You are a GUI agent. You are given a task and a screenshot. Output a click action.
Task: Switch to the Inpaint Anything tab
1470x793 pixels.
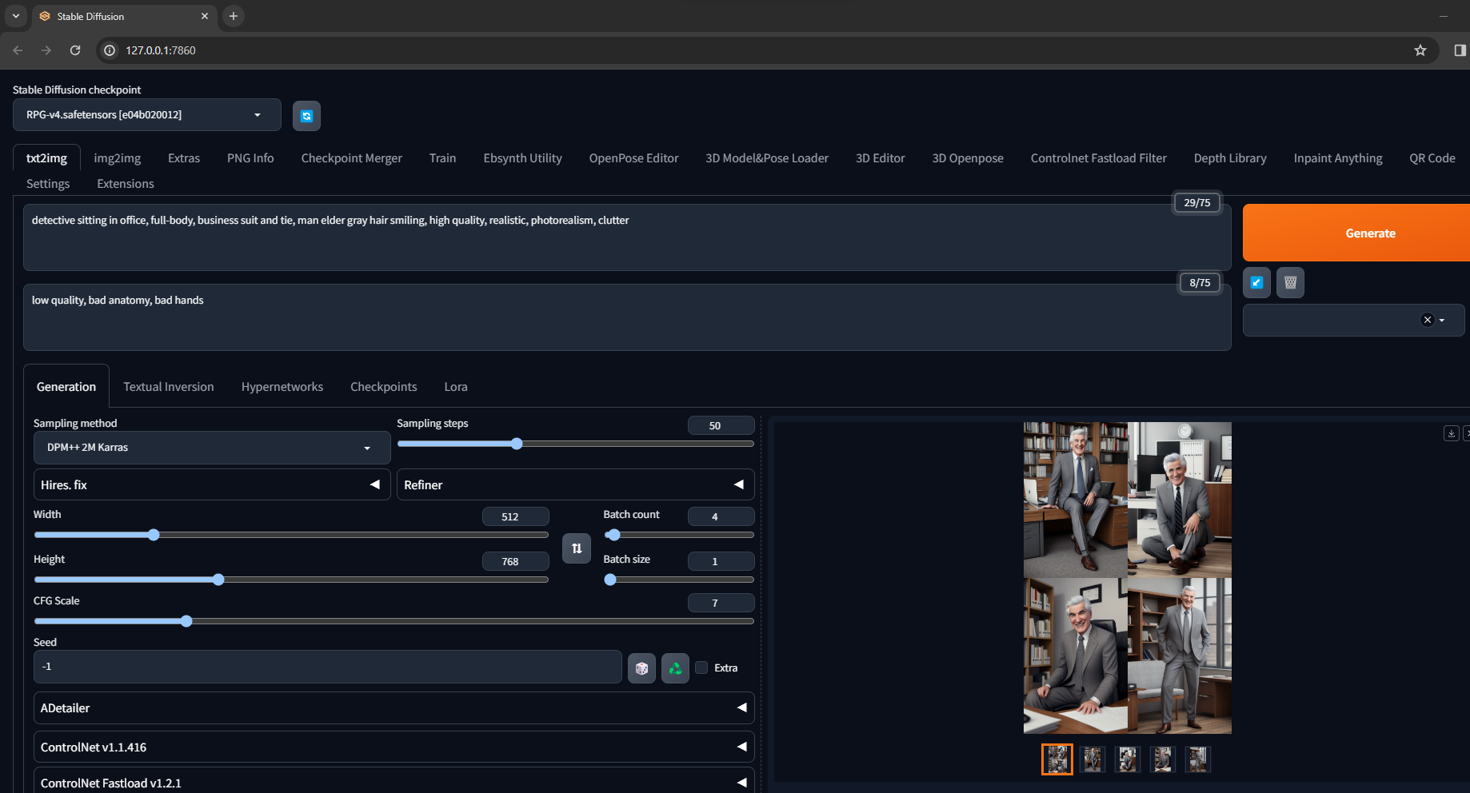tap(1338, 158)
